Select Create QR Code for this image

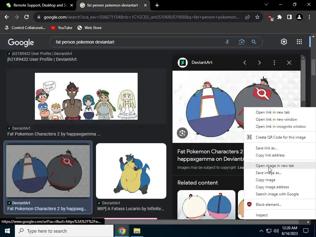[x=280, y=137]
